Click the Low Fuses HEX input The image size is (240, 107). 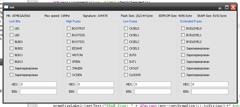(x=153, y=84)
